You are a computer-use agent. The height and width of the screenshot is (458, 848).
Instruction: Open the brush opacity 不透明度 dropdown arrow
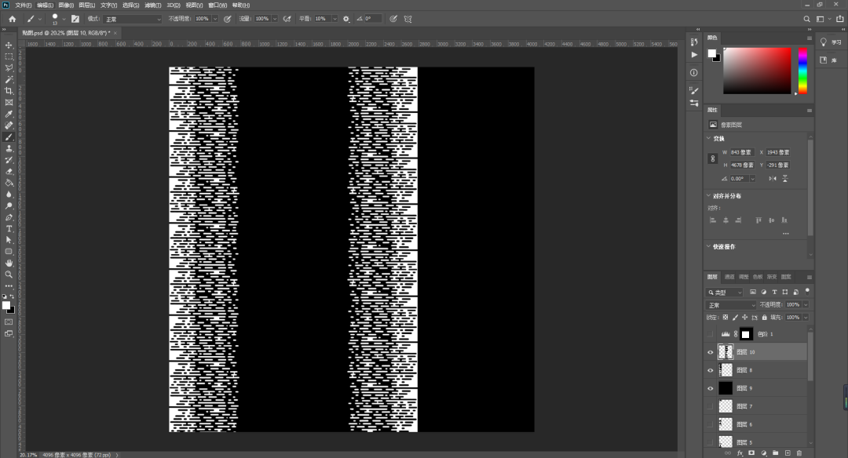tap(214, 19)
